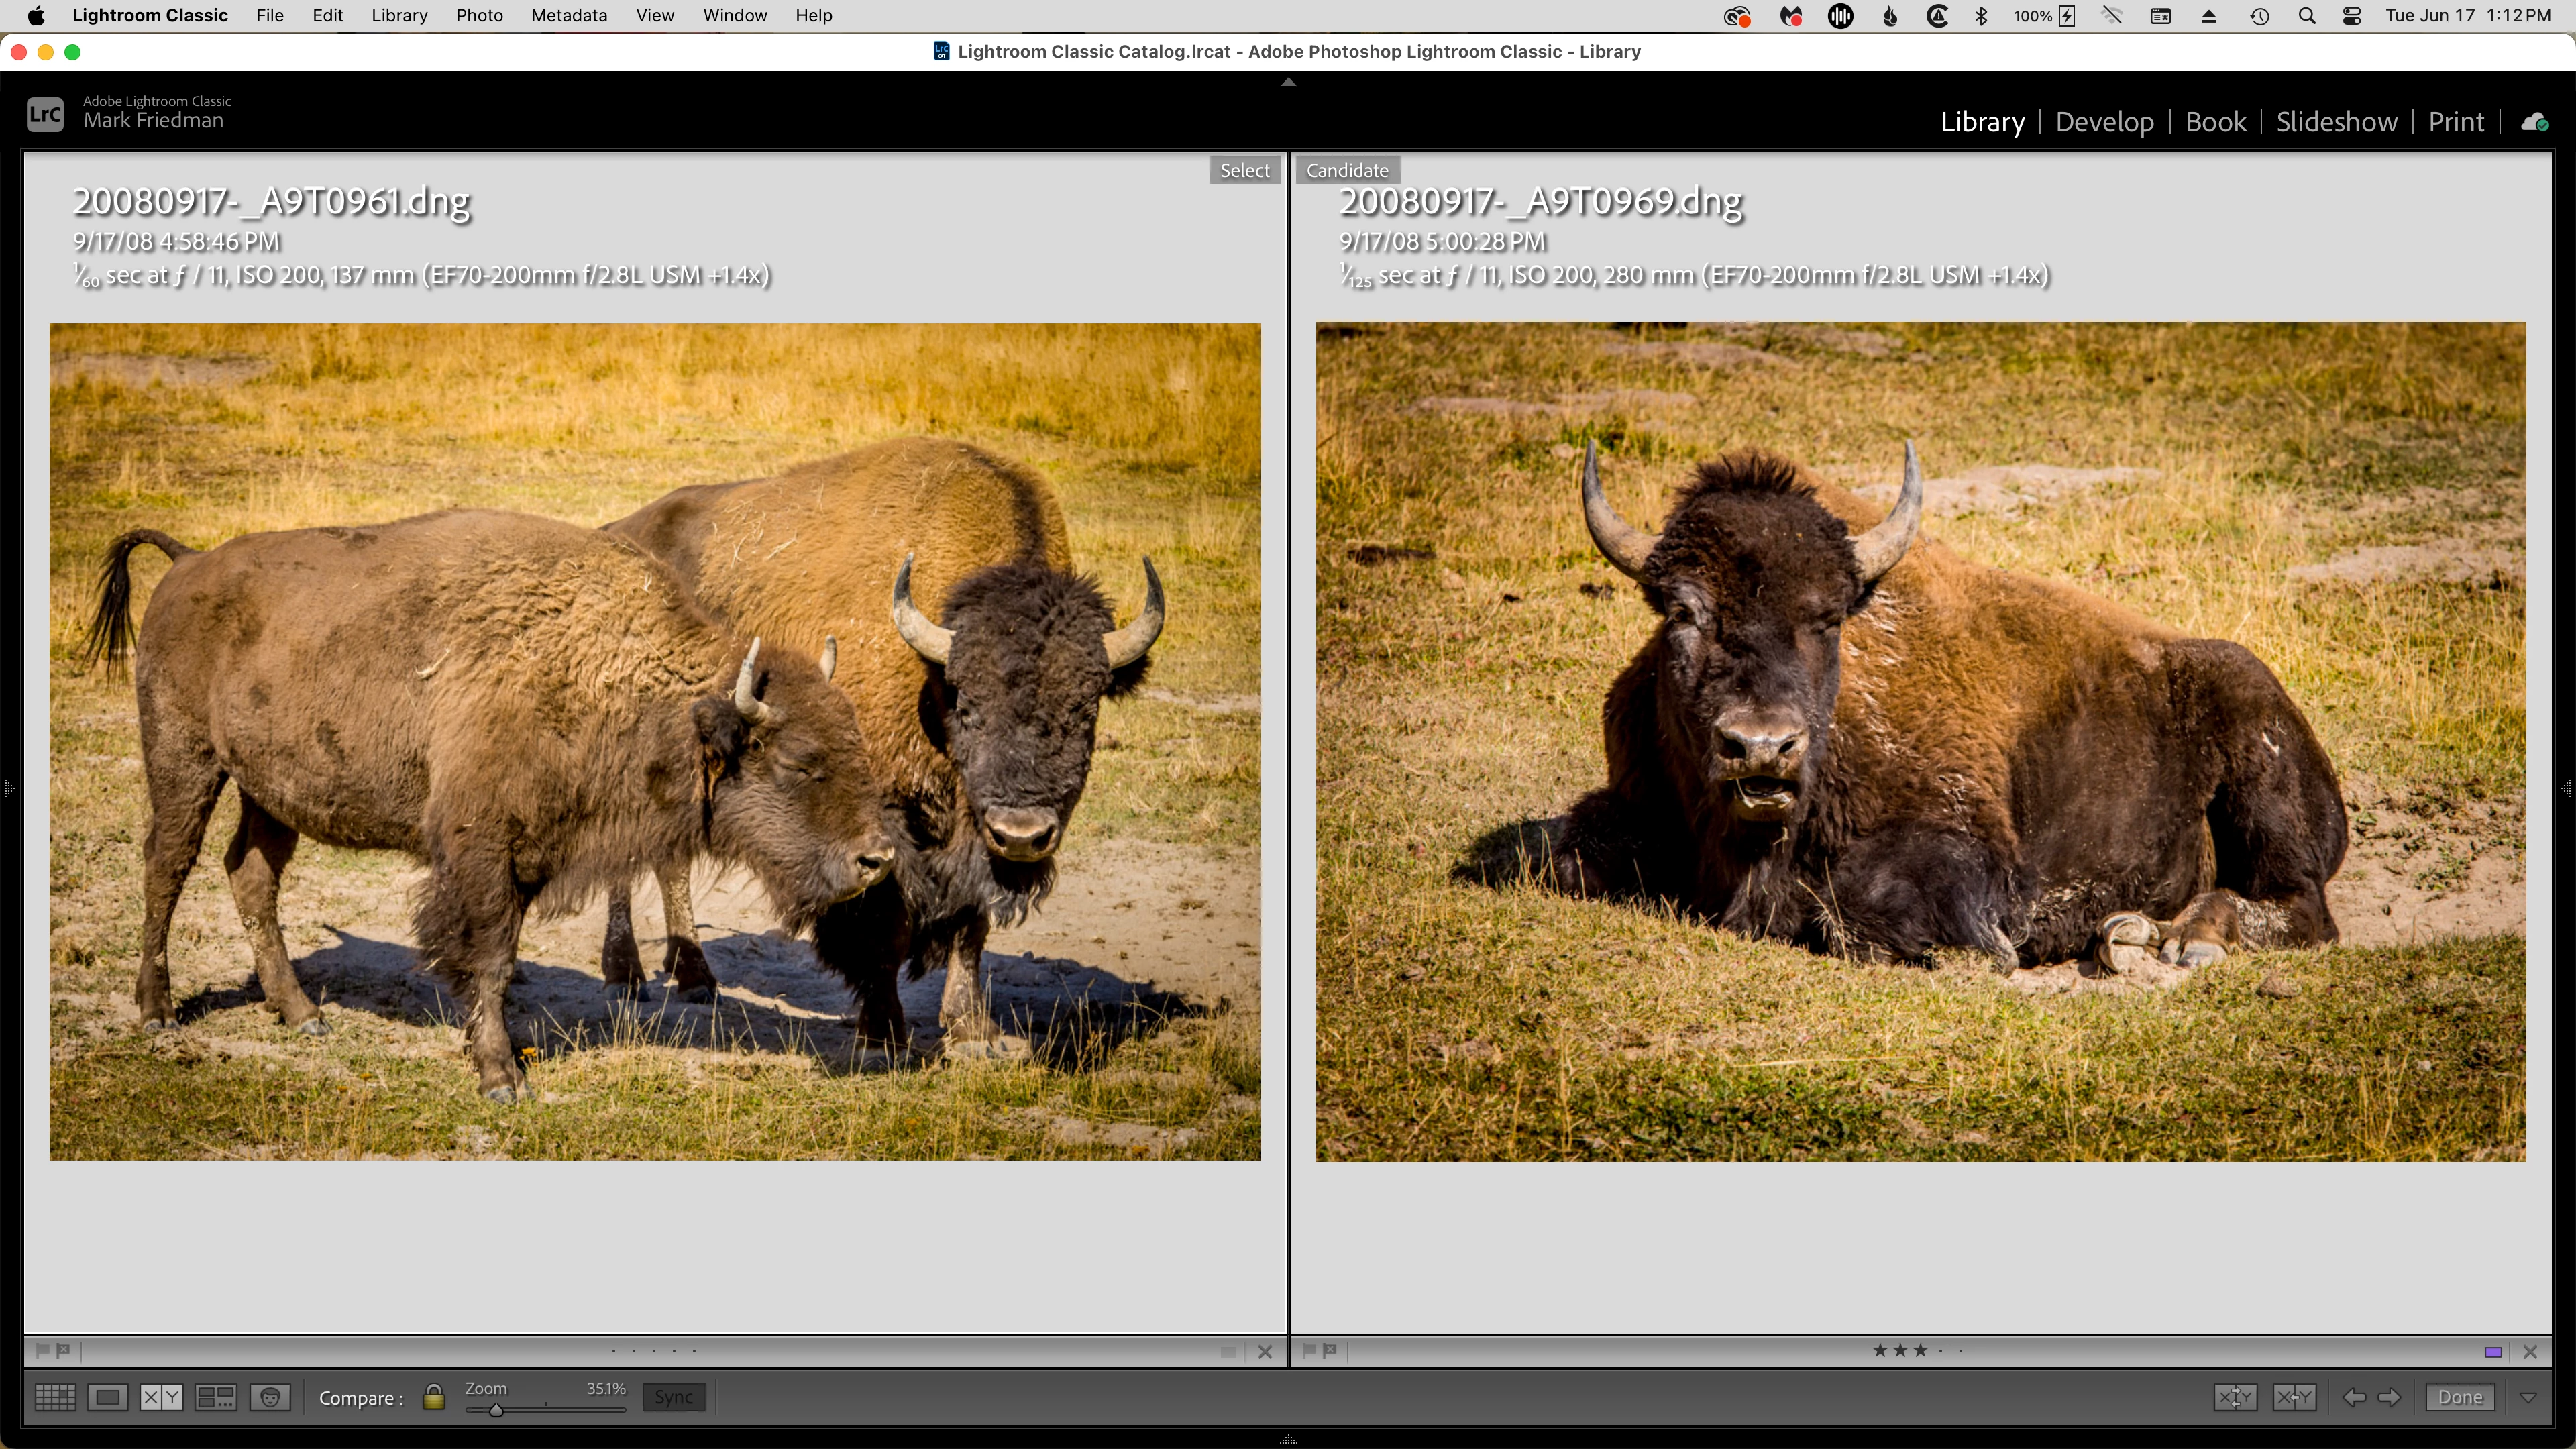Image resolution: width=2576 pixels, height=1449 pixels.
Task: Open toolbar content dropdown triangle
Action: click(x=2528, y=1397)
